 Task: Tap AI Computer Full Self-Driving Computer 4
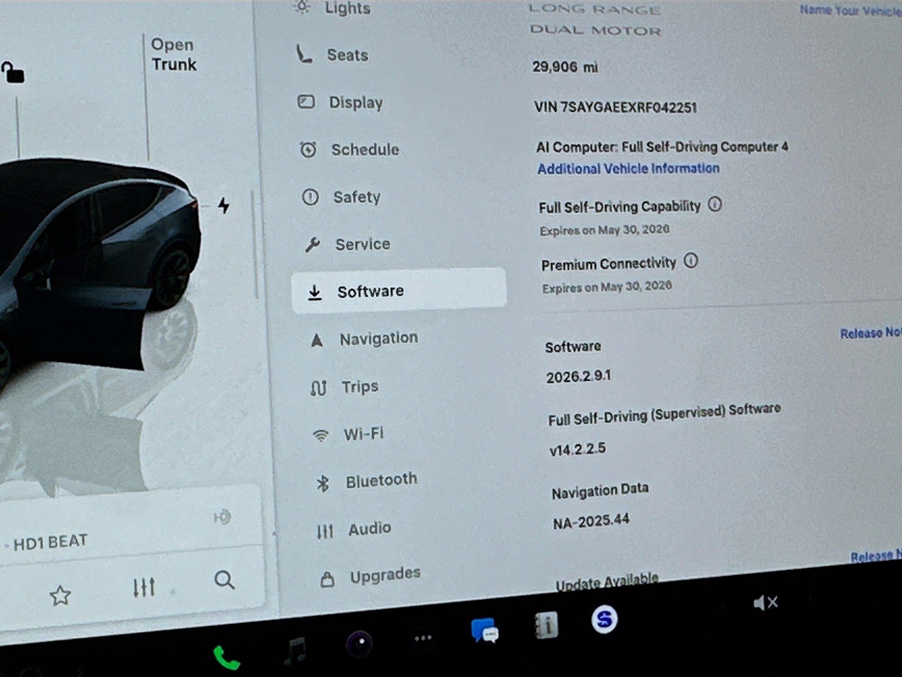point(662,147)
